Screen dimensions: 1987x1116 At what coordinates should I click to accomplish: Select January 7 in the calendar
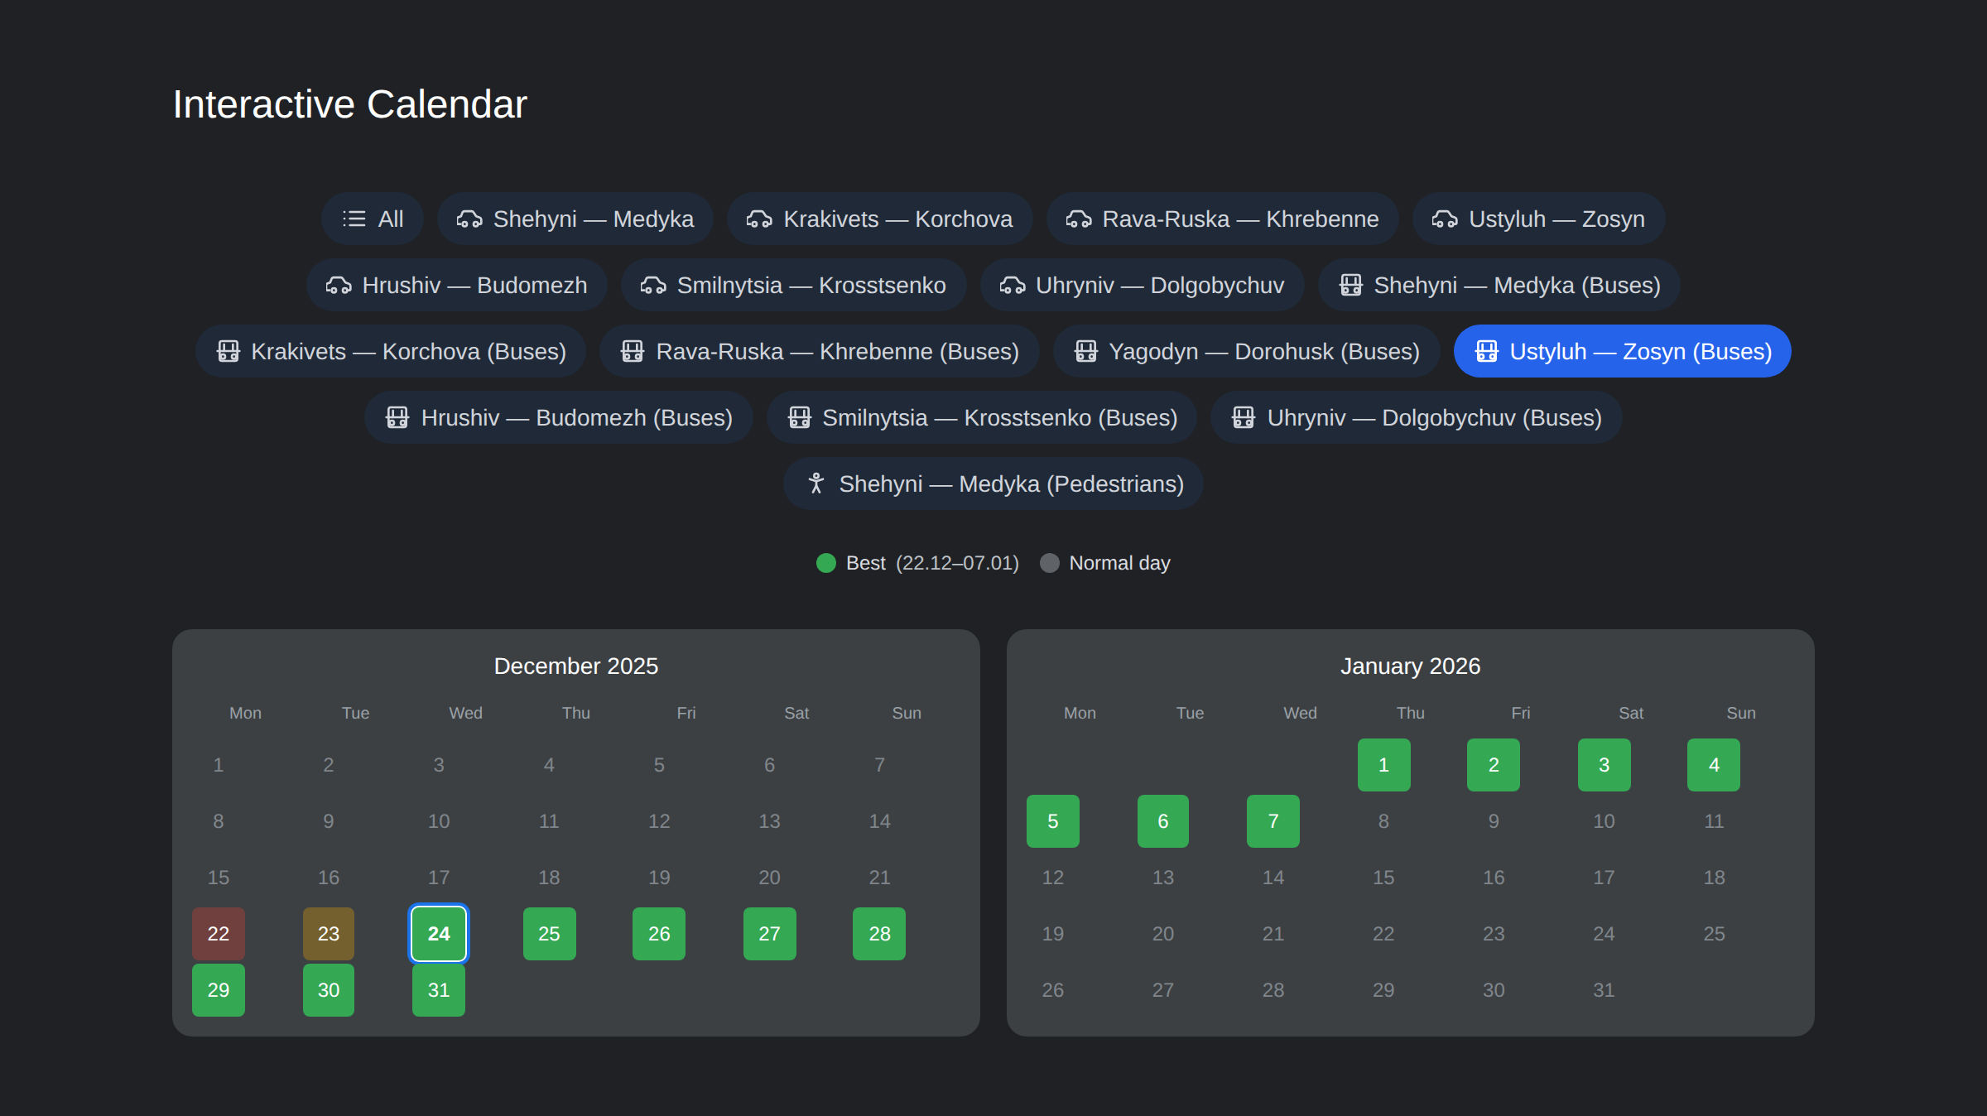(x=1273, y=821)
